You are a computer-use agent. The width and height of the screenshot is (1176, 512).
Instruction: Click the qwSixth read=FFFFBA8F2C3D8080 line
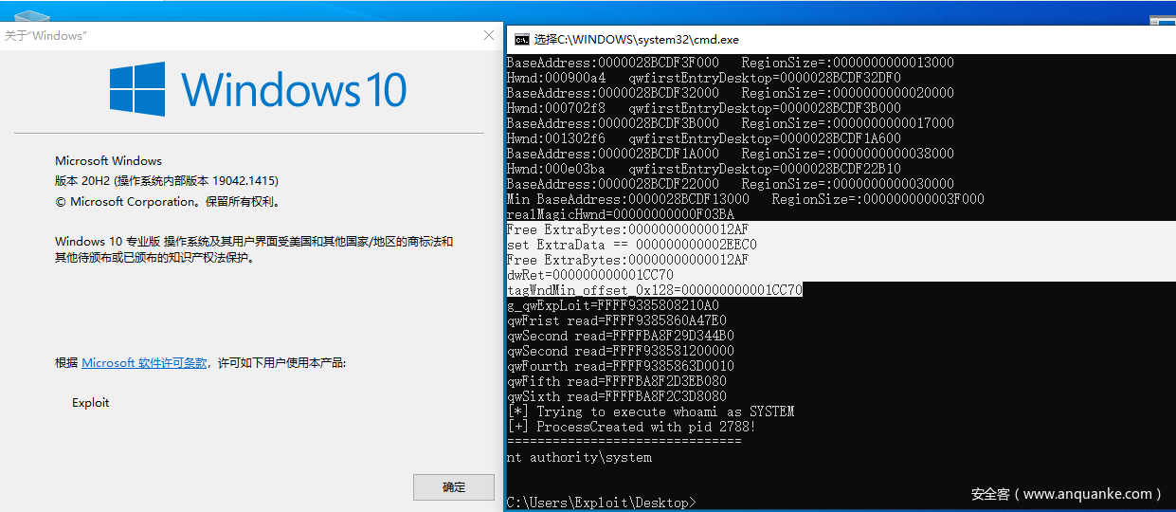point(617,396)
